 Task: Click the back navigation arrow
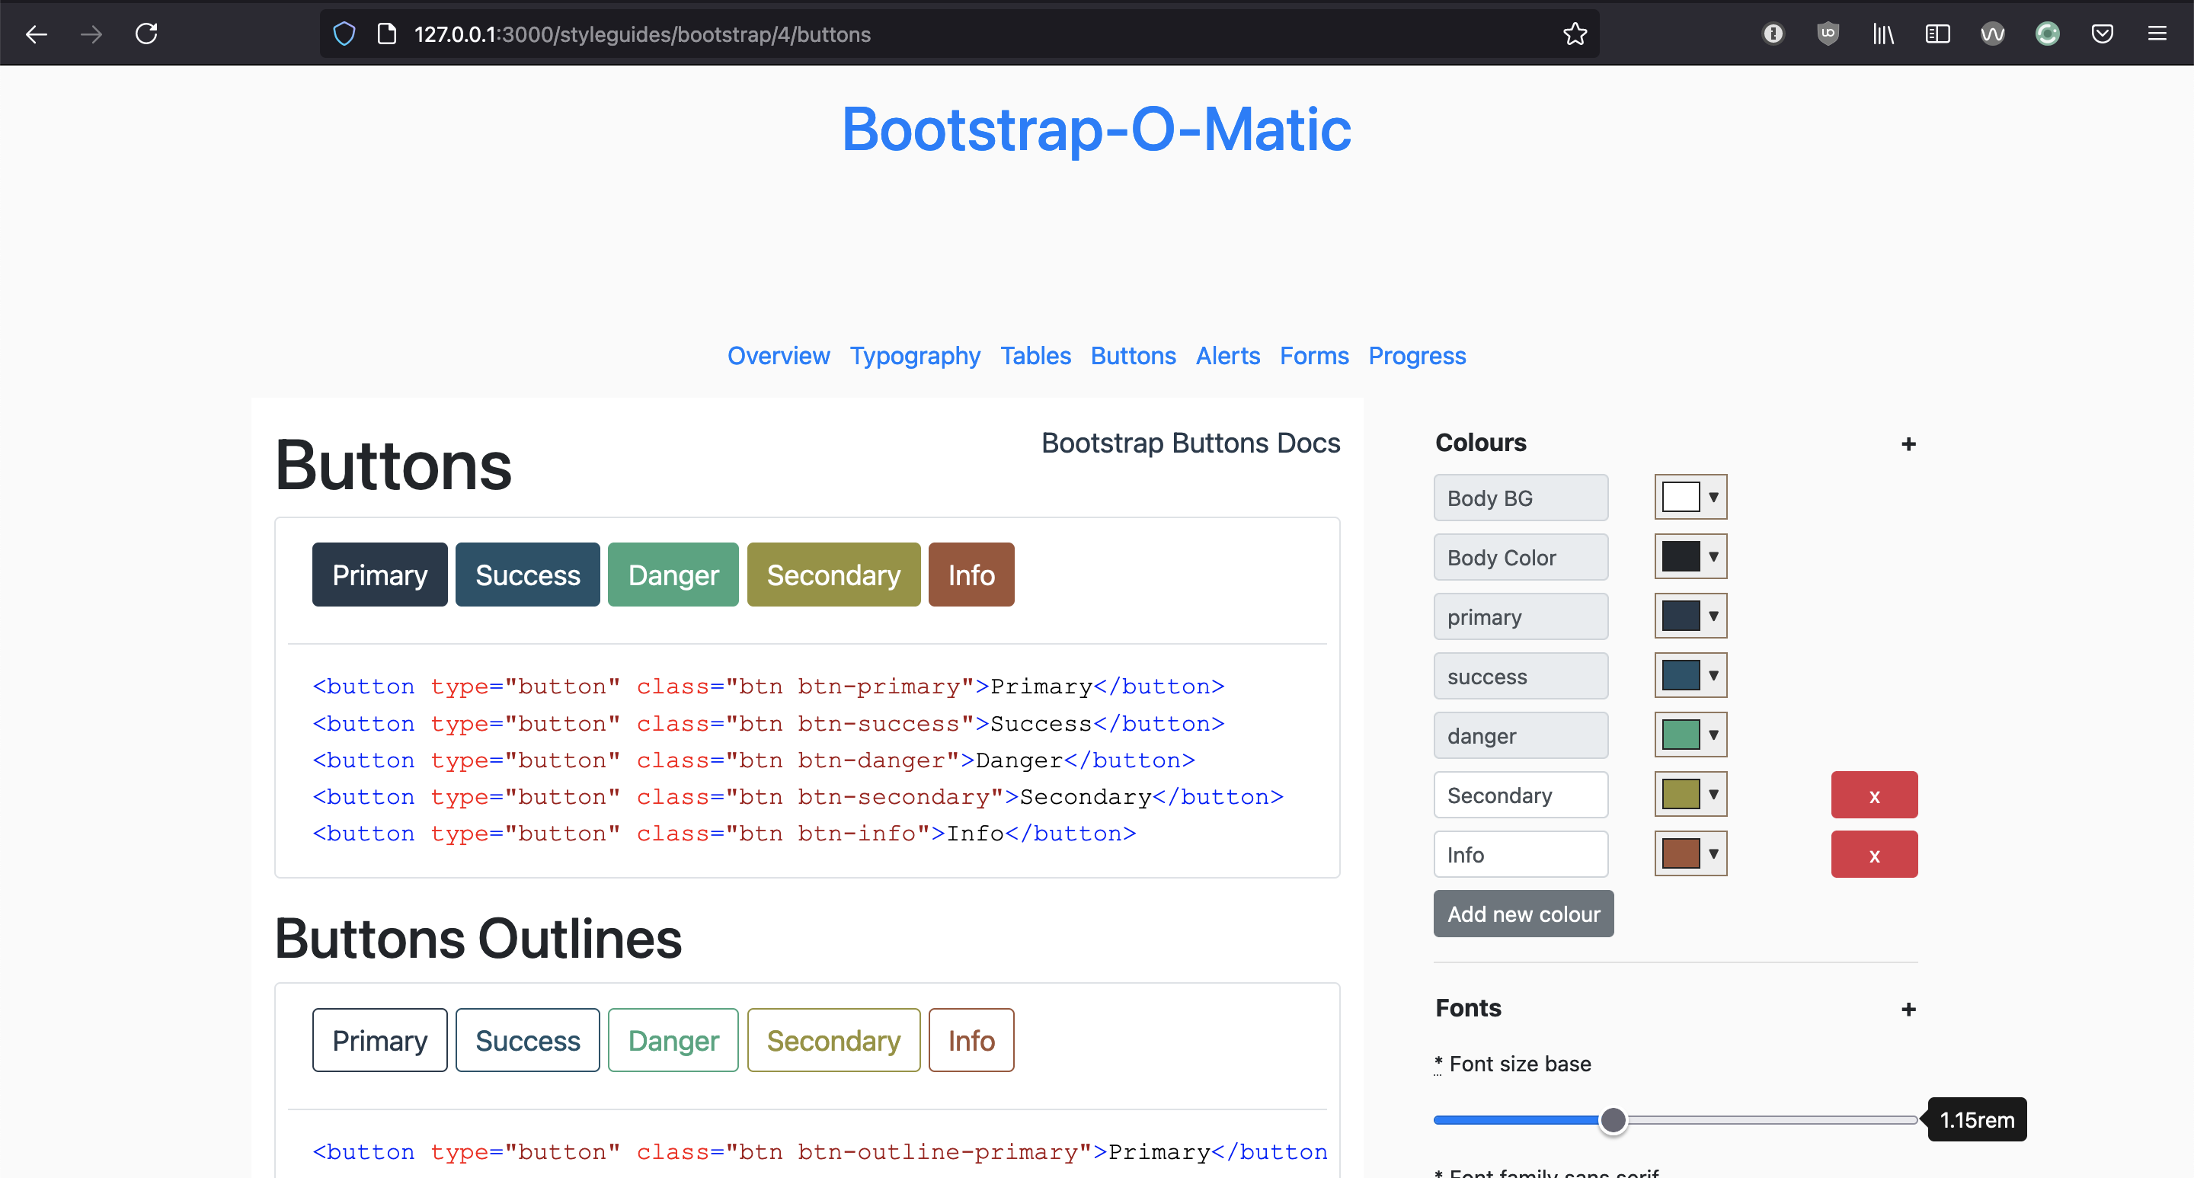coord(36,34)
